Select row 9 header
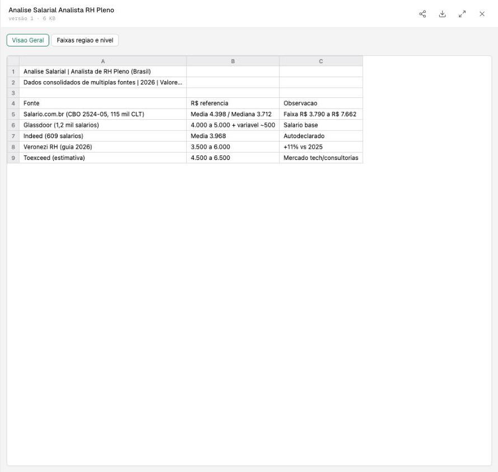The image size is (498, 472). [13, 158]
